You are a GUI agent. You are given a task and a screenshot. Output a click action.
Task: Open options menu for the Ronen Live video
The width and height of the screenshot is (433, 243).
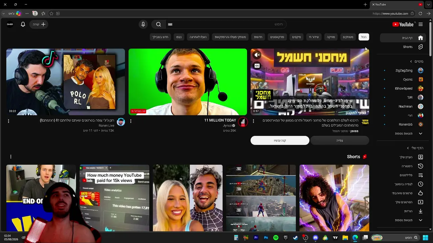8,121
